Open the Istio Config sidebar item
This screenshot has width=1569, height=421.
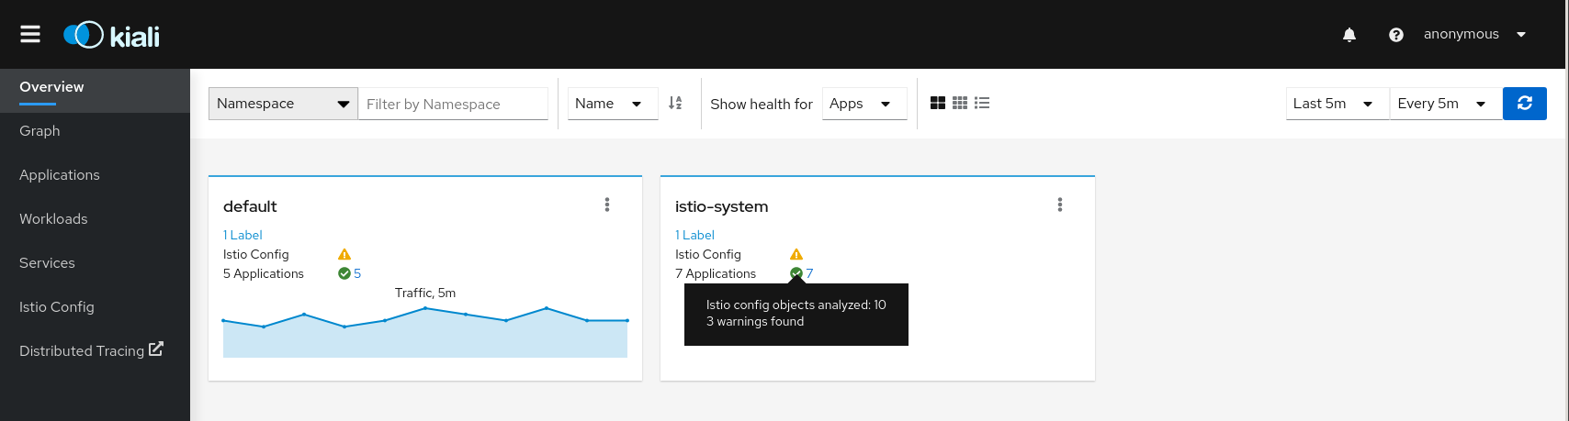click(x=57, y=307)
